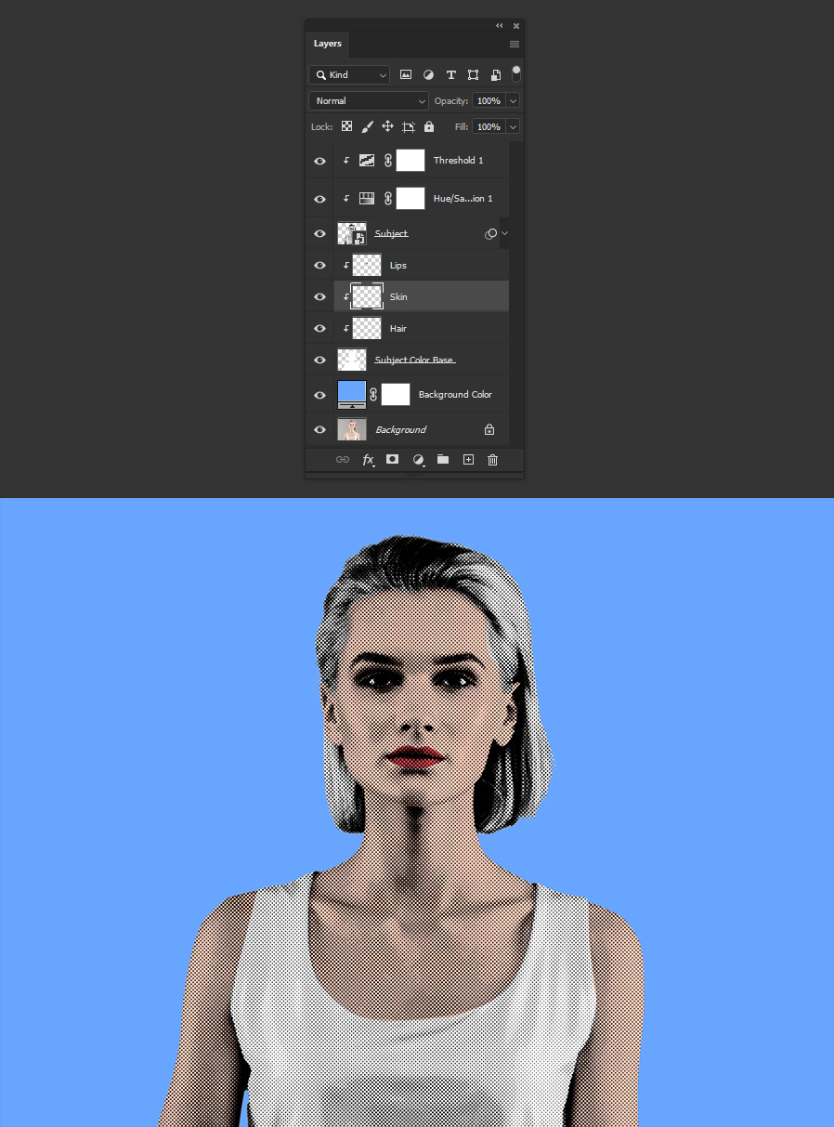
Task: Hide the Subject Color Base layer
Action: pos(319,360)
